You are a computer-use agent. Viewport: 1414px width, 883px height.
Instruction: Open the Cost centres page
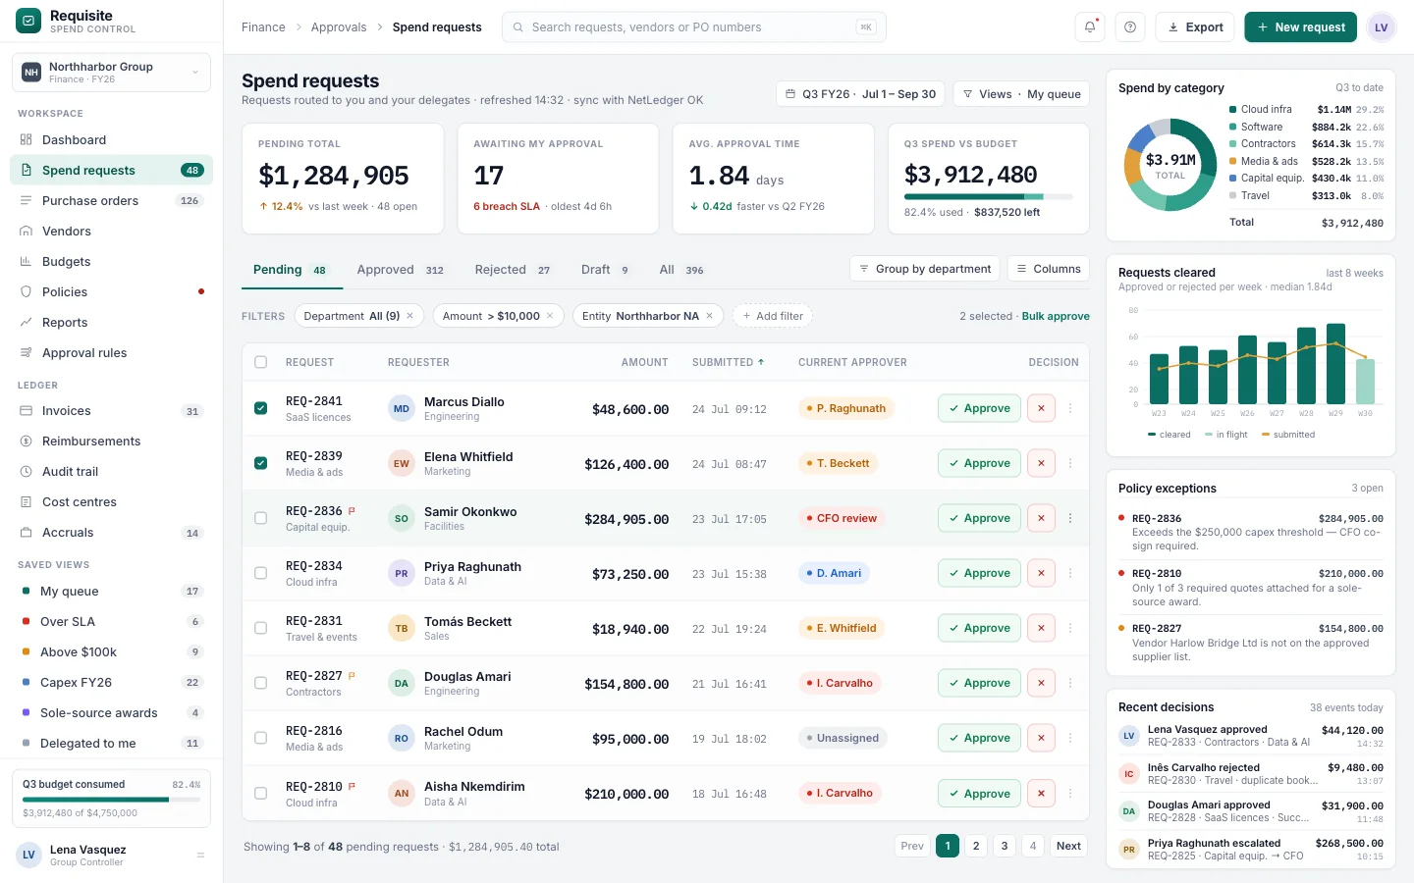point(111,501)
